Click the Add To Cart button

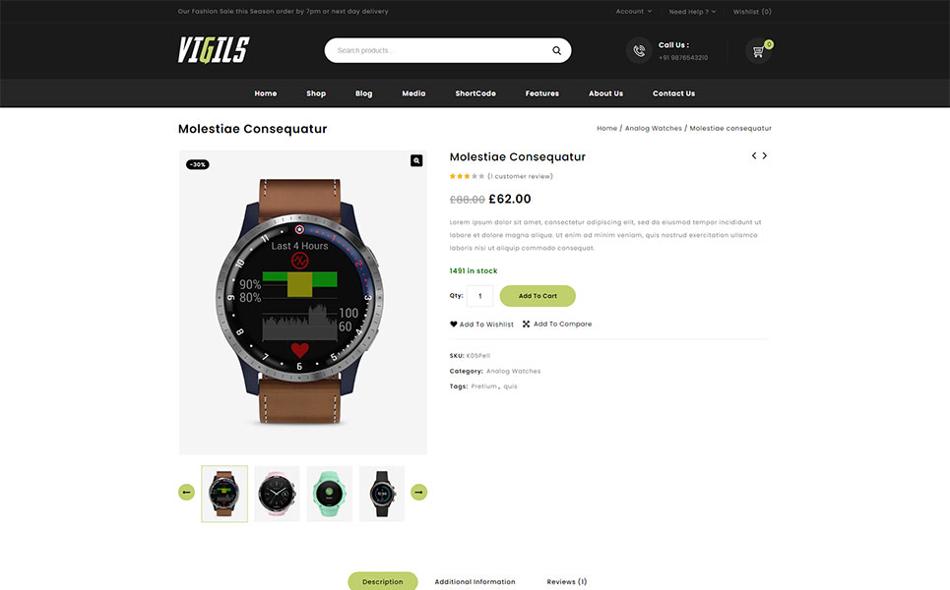[538, 296]
